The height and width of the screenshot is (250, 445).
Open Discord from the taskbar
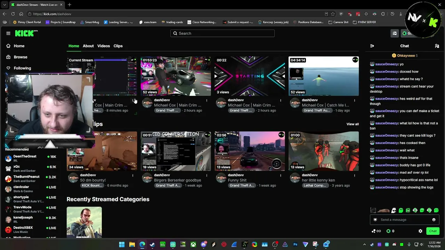(x=203, y=244)
